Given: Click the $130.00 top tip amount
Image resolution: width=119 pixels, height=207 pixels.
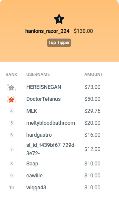Looking at the screenshot, I should click(x=83, y=31).
